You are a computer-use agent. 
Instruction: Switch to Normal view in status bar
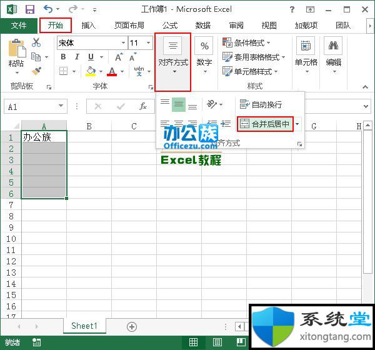click(193, 342)
